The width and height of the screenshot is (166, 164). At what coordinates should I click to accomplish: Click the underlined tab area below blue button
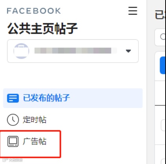[x=160, y=93]
